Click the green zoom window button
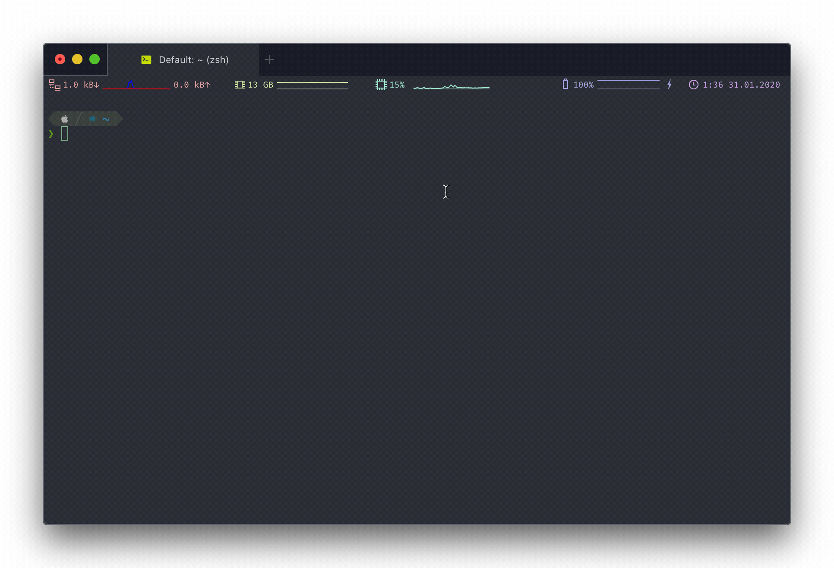 (x=95, y=59)
